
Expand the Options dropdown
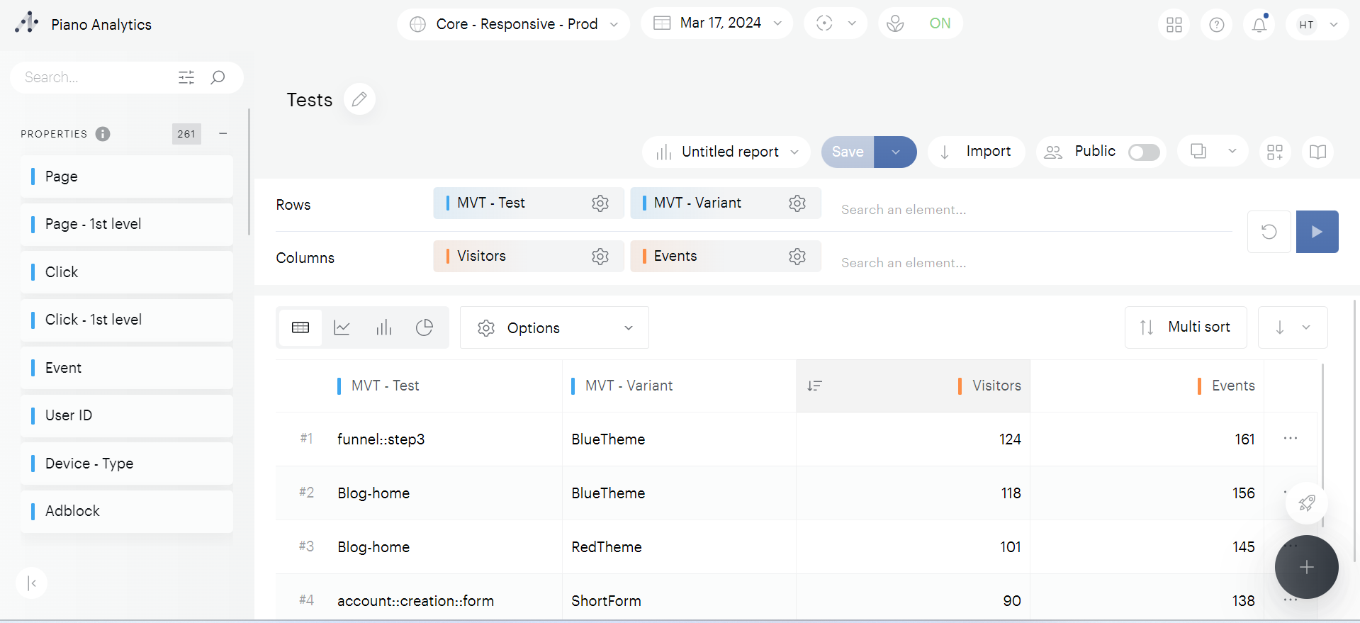point(553,327)
